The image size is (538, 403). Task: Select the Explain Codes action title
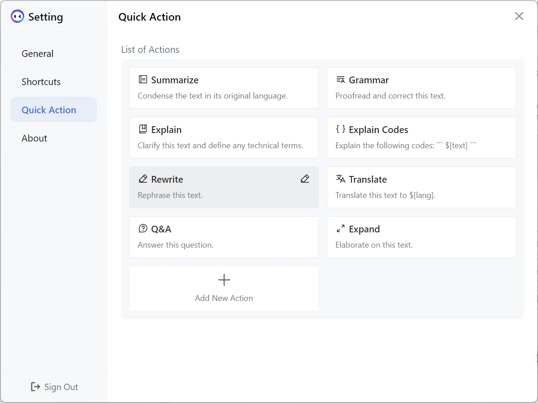point(378,130)
